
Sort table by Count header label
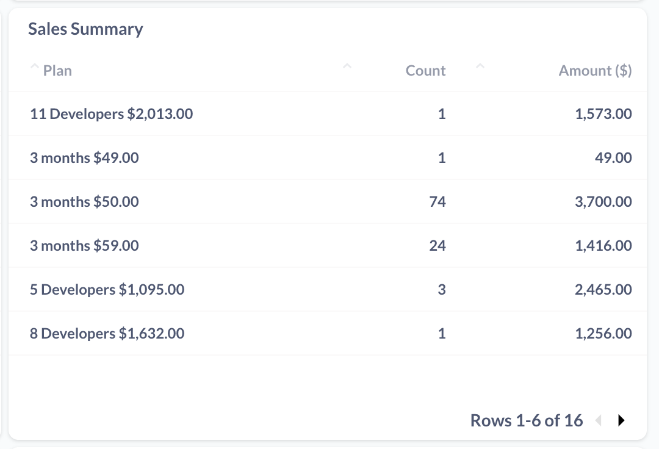coord(425,71)
